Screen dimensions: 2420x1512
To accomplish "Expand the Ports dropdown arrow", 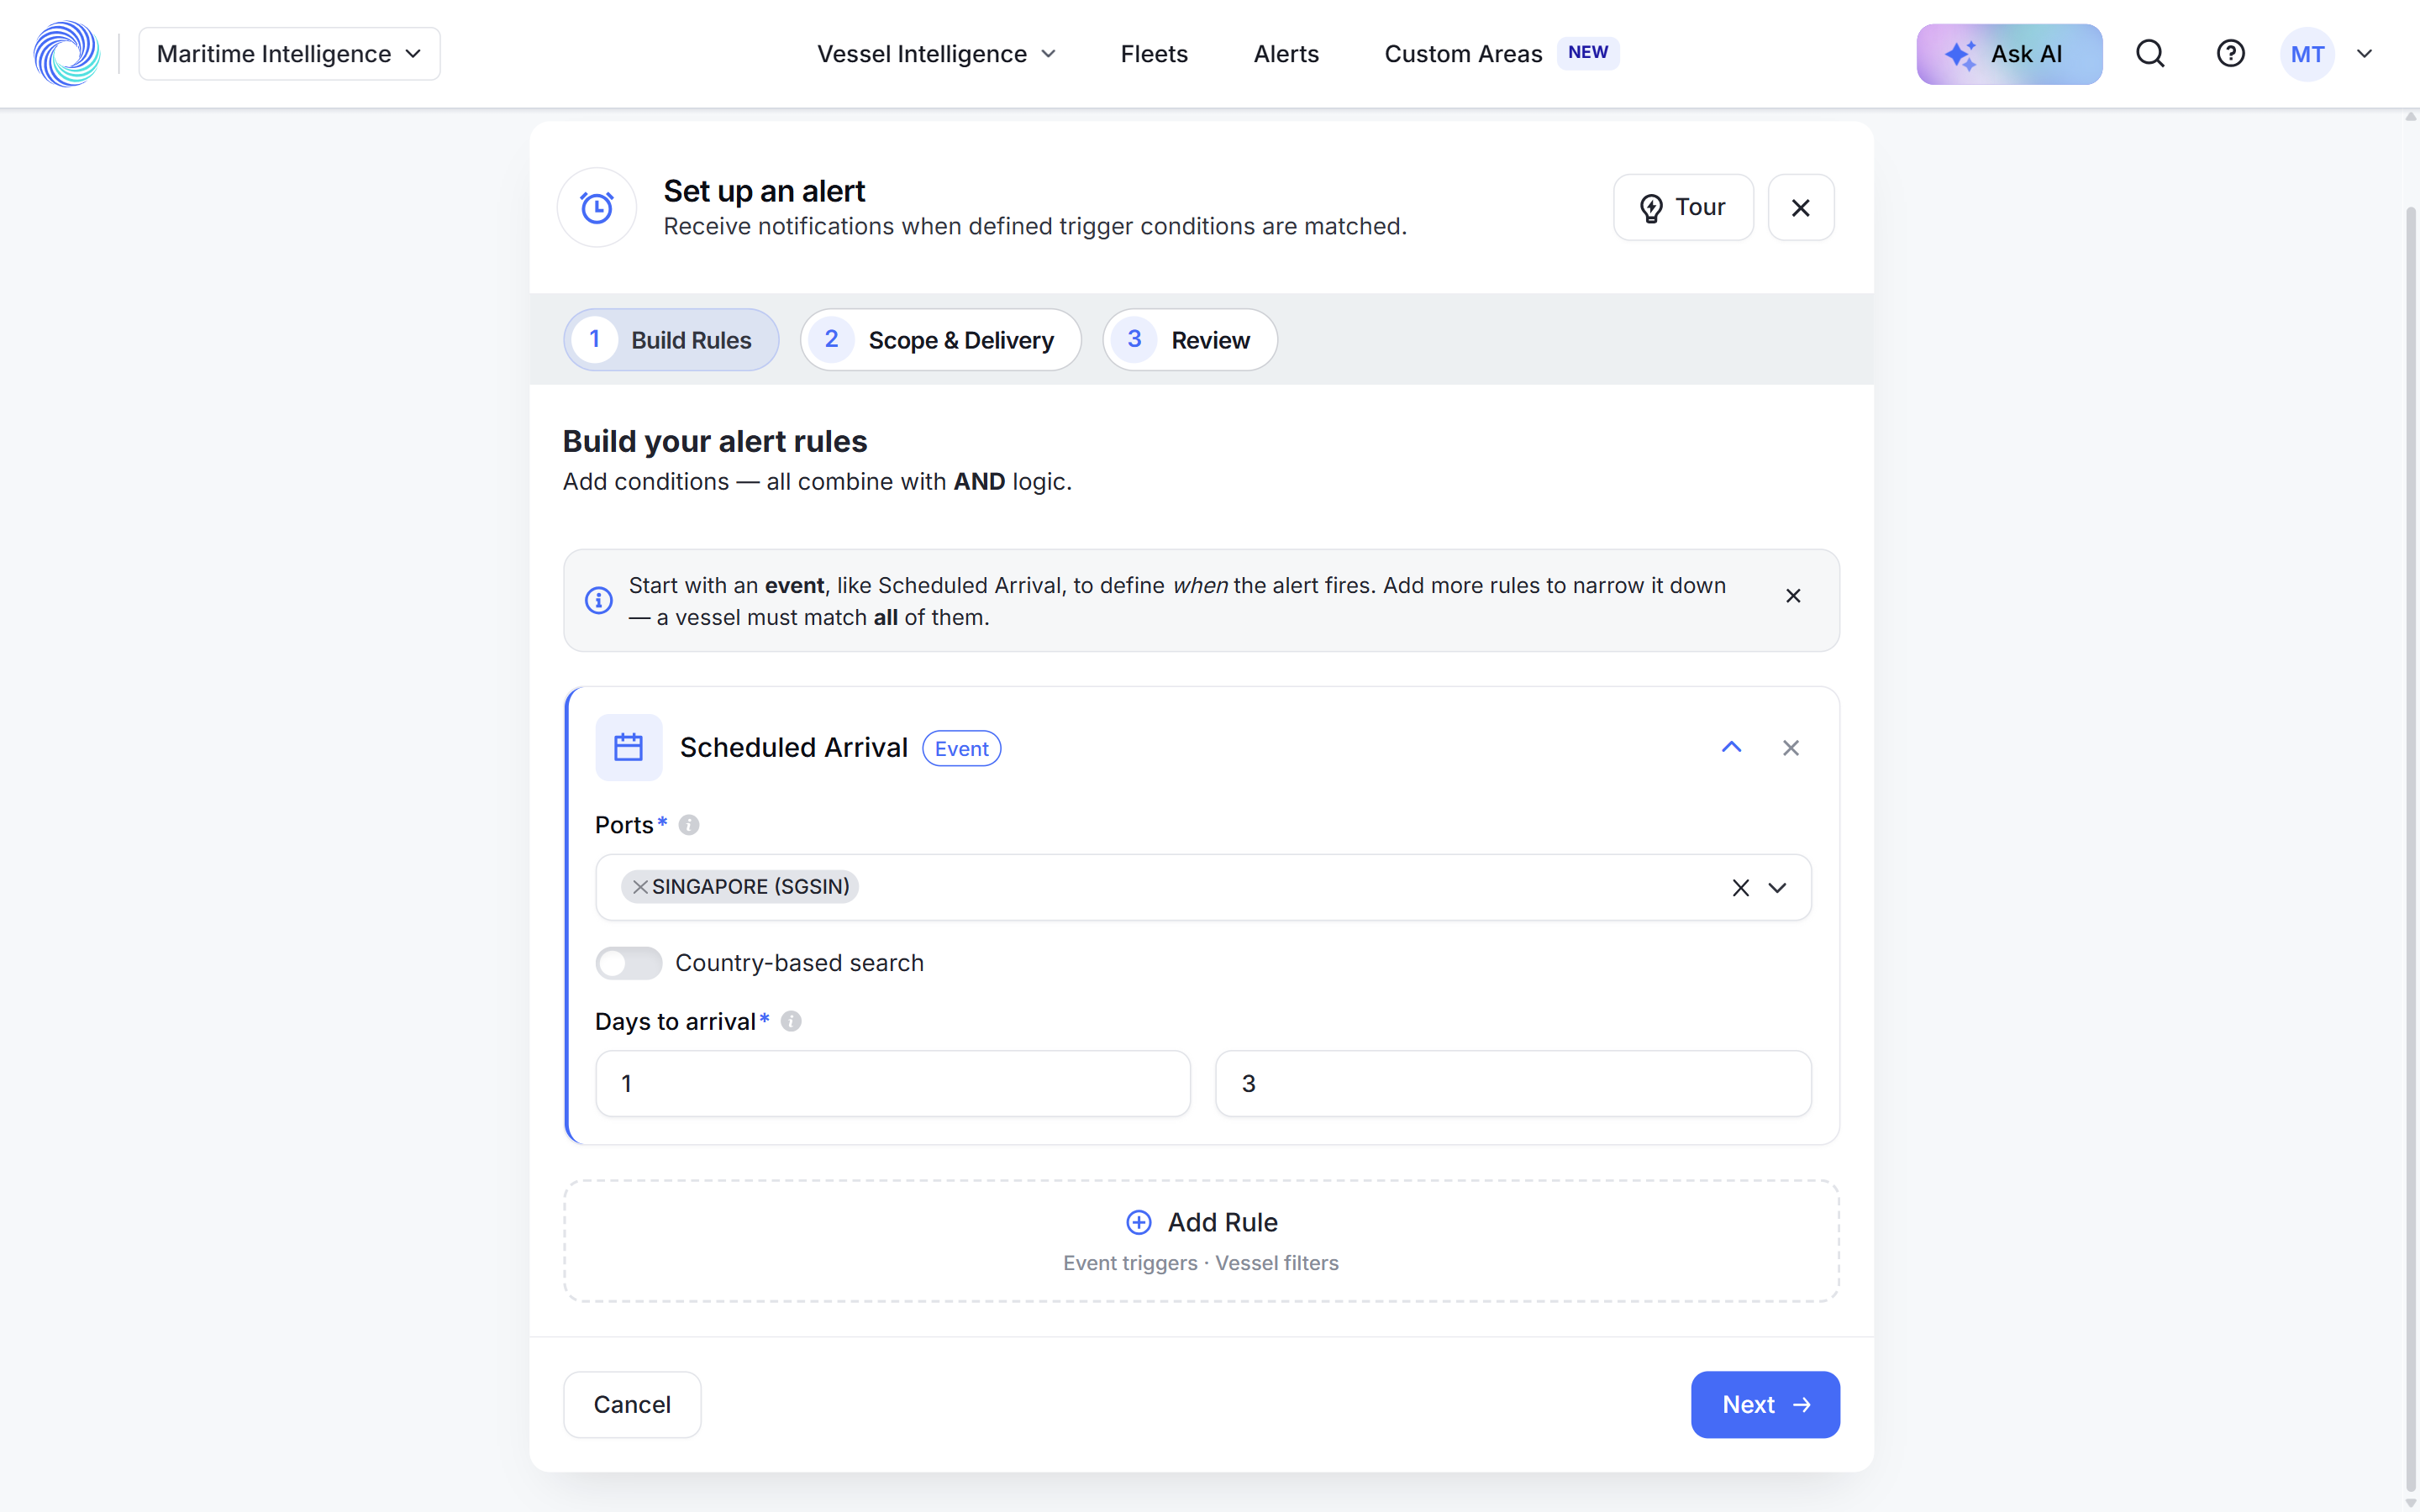I will point(1777,888).
